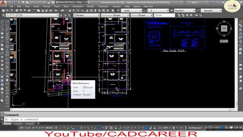Image resolution: width=243 pixels, height=137 pixels.
Task: Click the Cut scissors icon
Action: [x=34, y=10]
